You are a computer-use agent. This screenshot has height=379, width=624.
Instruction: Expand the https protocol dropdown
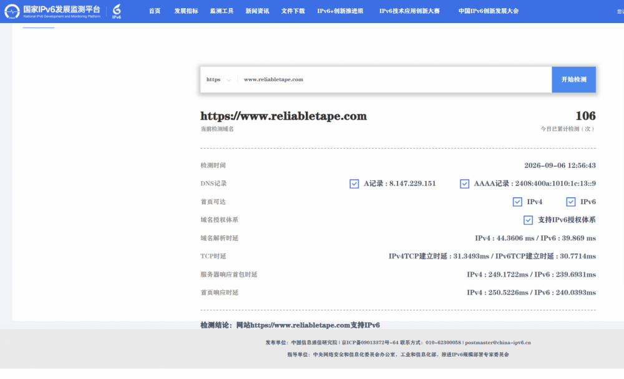[218, 80]
